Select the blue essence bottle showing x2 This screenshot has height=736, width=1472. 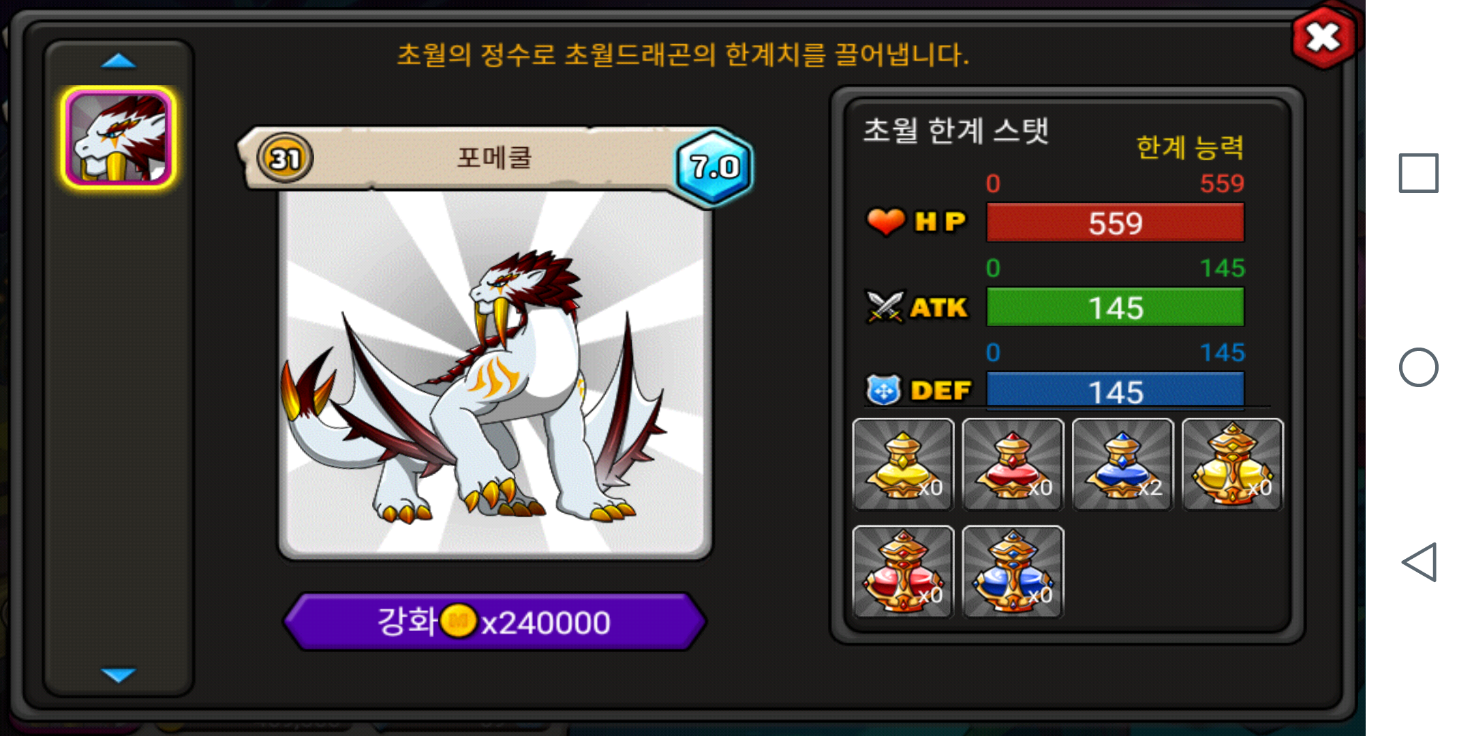(x=1122, y=464)
